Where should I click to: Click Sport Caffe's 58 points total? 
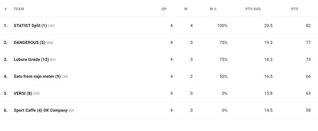308,111
